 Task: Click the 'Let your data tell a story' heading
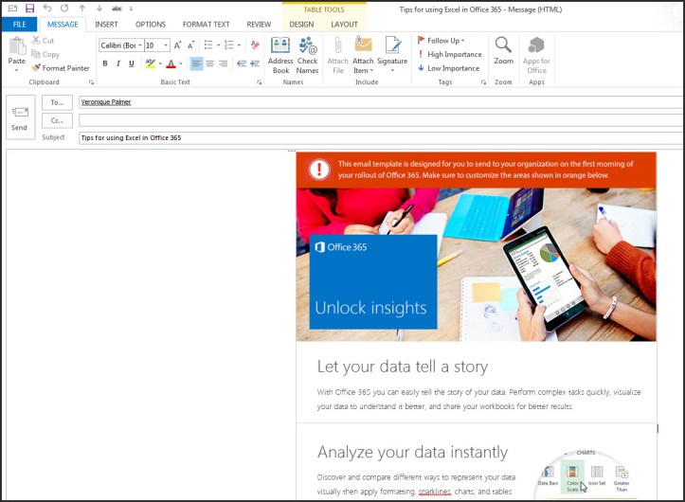pyautogui.click(x=403, y=367)
